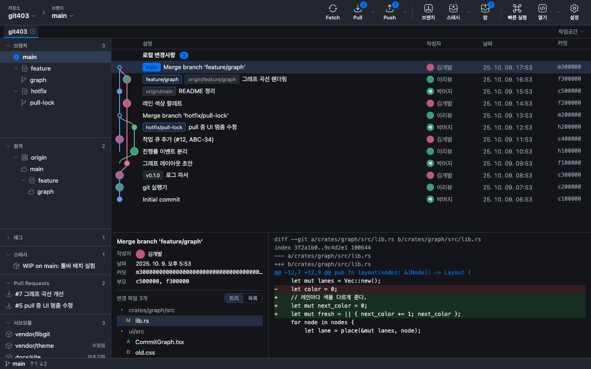Click the main status bar branch indicator

pos(15,363)
